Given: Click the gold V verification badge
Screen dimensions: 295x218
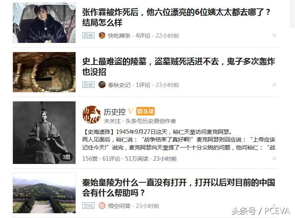Looking at the screenshot, I should pyautogui.click(x=131, y=111).
